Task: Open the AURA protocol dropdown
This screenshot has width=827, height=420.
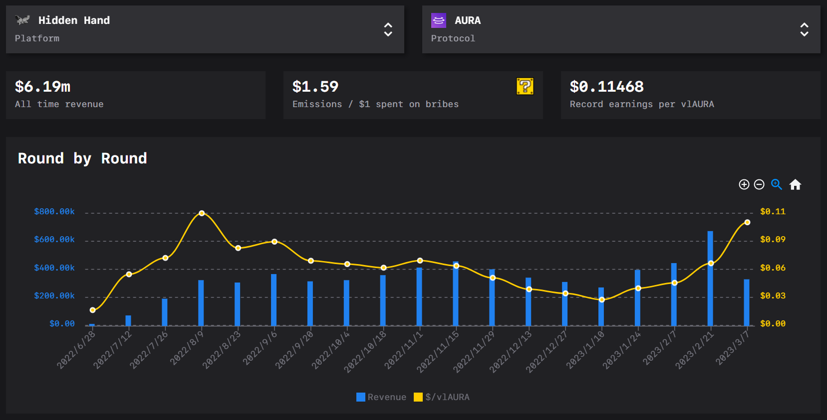Action: tap(621, 29)
